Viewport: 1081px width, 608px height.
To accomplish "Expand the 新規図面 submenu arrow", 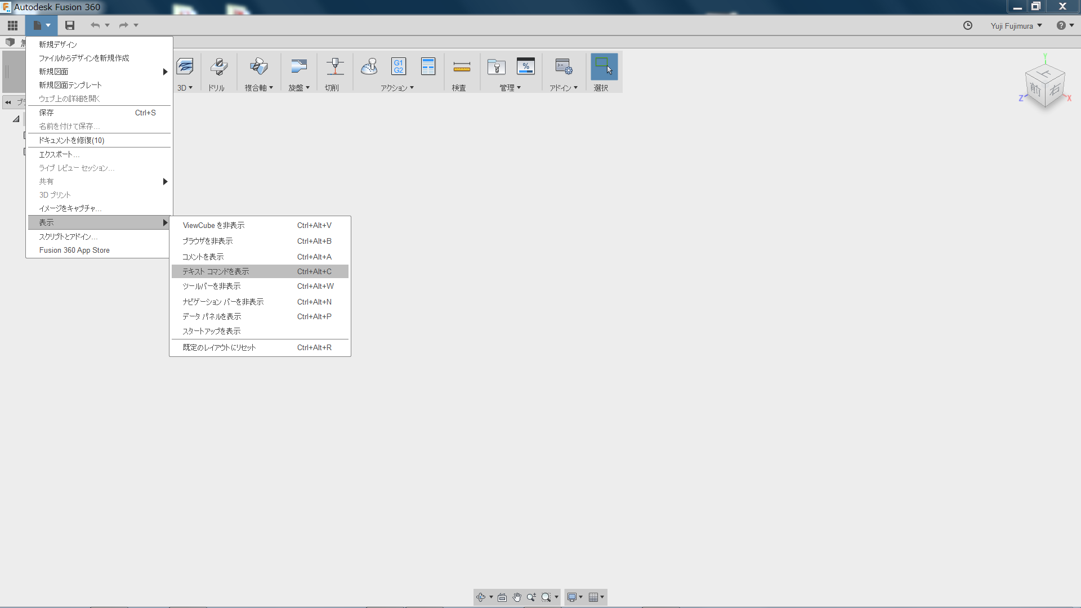I will click(165, 71).
